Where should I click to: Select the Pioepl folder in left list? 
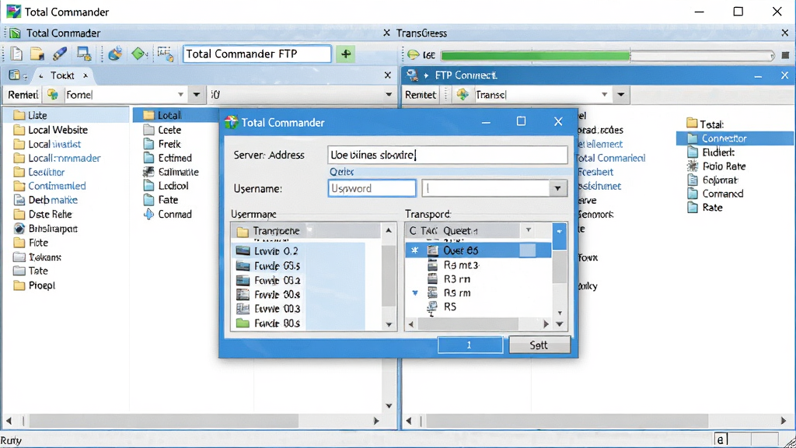coord(34,285)
